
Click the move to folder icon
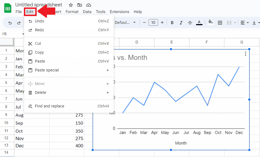click(80, 5)
